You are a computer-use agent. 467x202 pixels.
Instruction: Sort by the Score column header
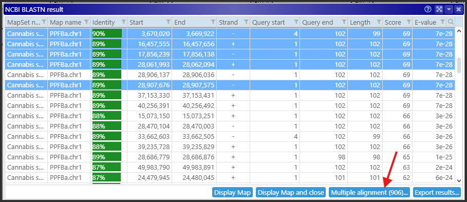[393, 22]
